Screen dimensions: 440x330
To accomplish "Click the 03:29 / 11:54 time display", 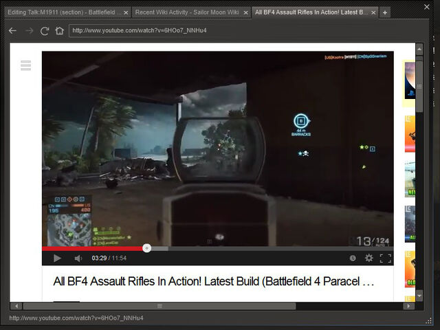I will tap(109, 258).
